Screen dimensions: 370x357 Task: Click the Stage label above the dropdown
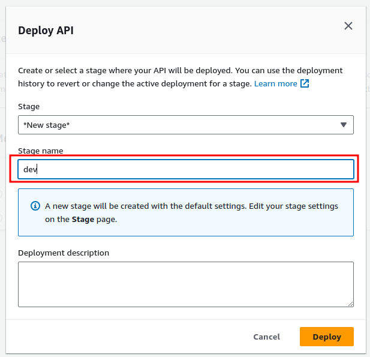point(29,106)
